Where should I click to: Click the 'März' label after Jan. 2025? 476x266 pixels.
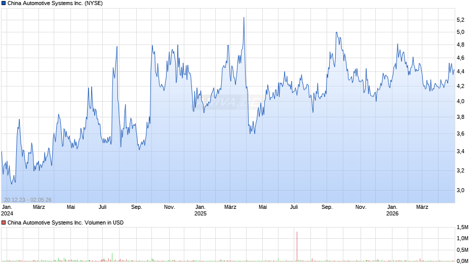[230, 207]
